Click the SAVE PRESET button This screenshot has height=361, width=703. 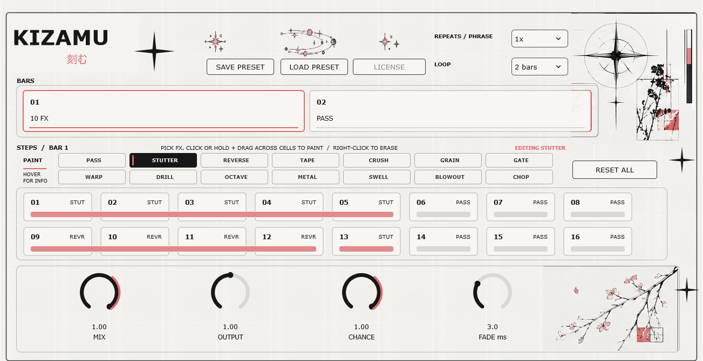[241, 67]
